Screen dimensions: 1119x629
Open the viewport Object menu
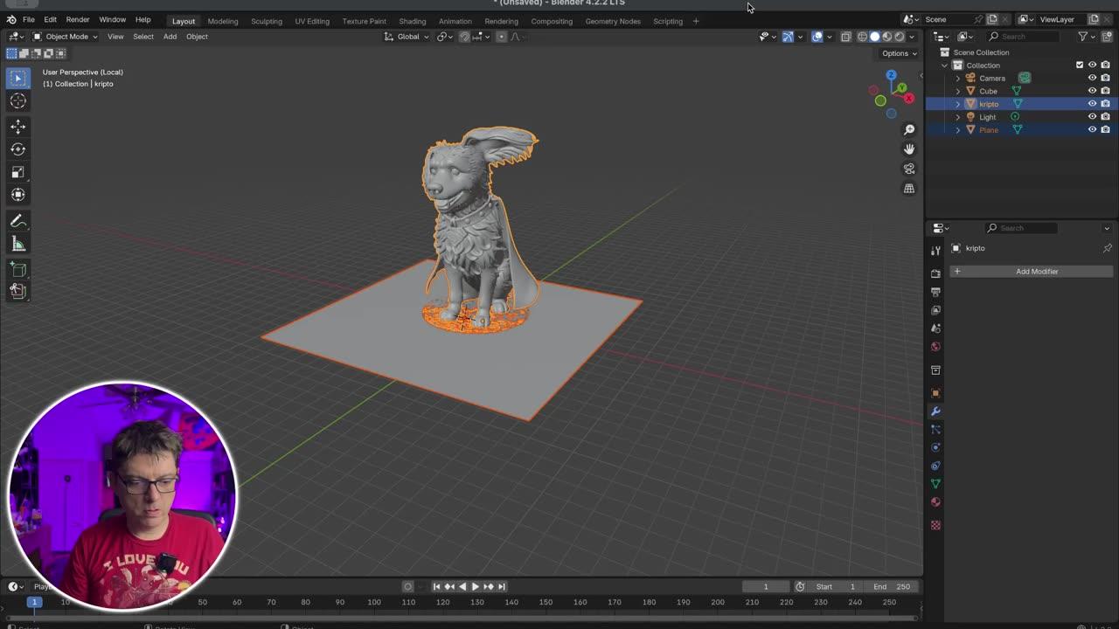pyautogui.click(x=197, y=37)
